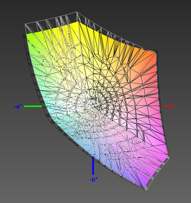Click the white wireframe upper-left corner
Image resolution: width=191 pixels, height=203 pixels.
click(x=25, y=24)
